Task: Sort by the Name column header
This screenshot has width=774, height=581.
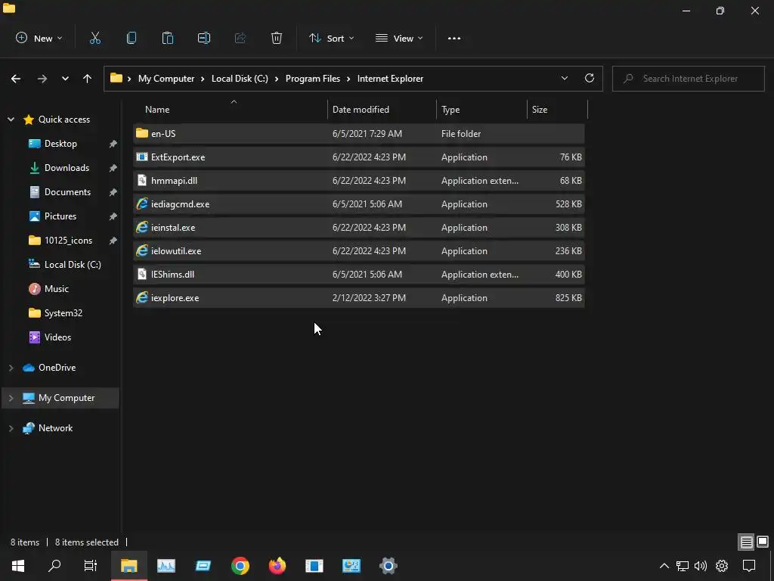Action: (x=230, y=109)
